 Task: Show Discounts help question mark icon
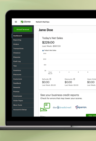click(74, 79)
